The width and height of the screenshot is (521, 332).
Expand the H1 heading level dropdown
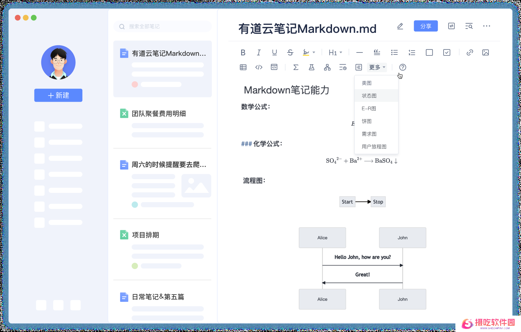(335, 52)
